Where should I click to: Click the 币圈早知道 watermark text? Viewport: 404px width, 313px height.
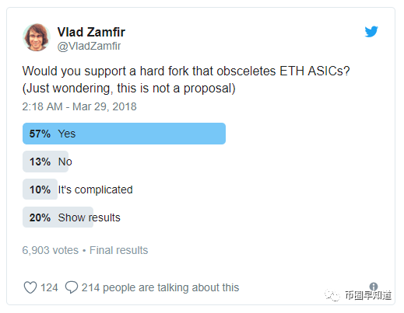(x=368, y=295)
